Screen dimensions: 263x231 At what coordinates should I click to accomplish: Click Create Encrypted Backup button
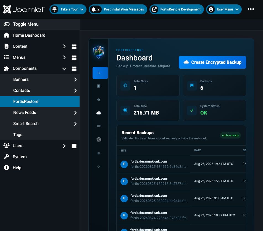click(x=212, y=62)
